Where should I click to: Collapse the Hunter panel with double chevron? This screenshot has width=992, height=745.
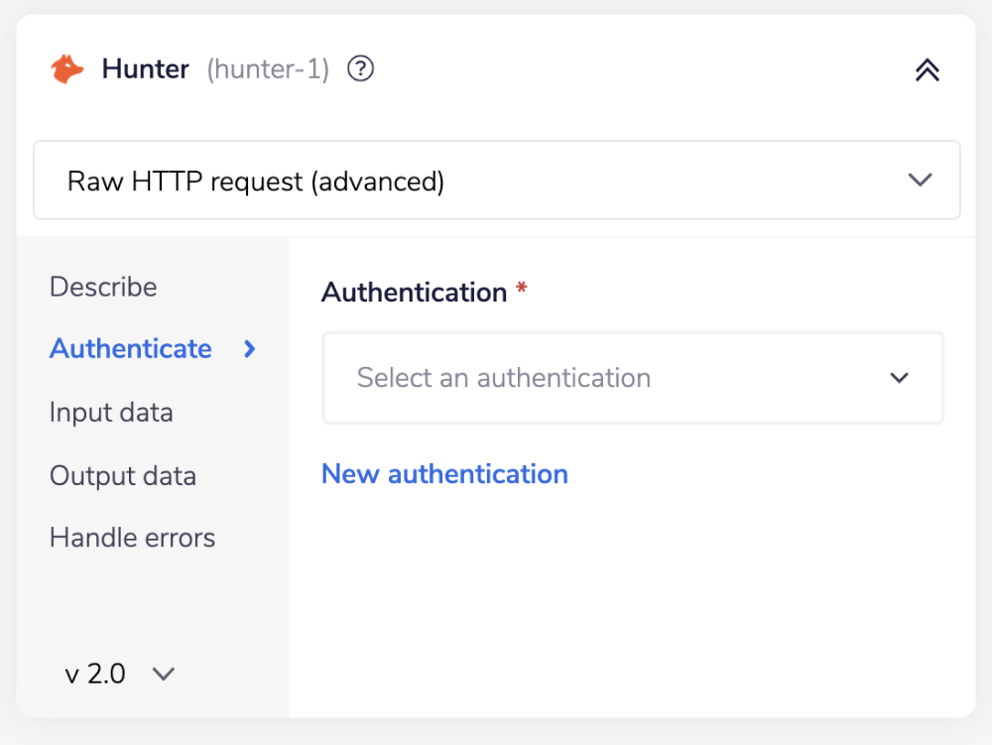pos(928,69)
